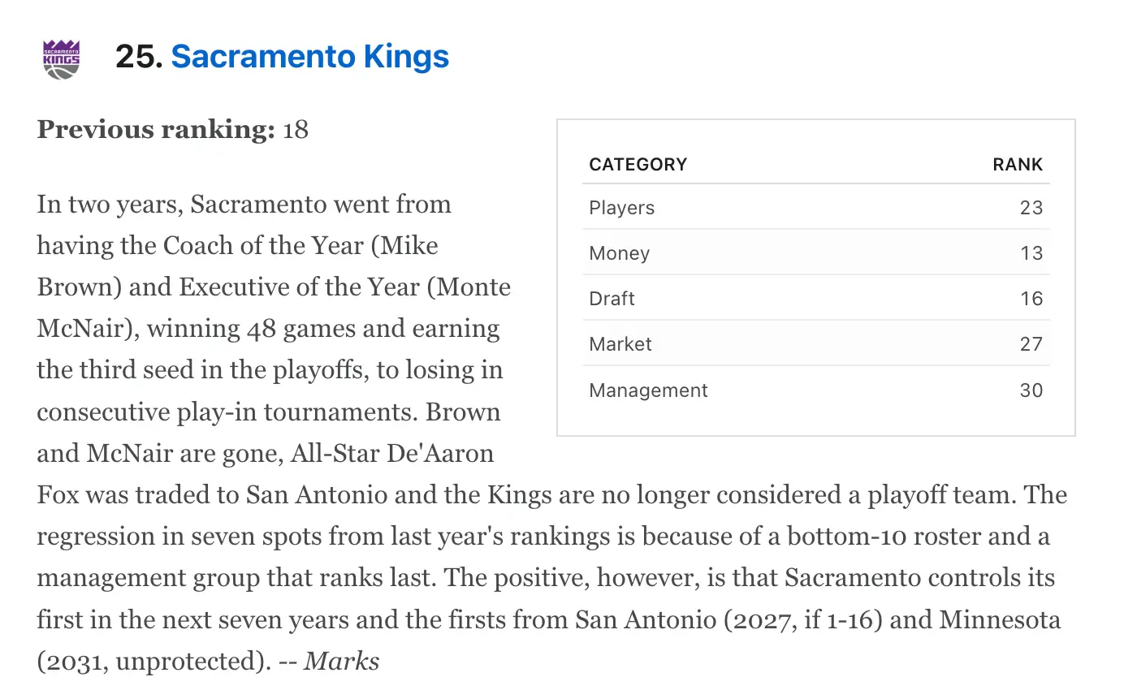Click the Players rank value 23

coord(1031,208)
